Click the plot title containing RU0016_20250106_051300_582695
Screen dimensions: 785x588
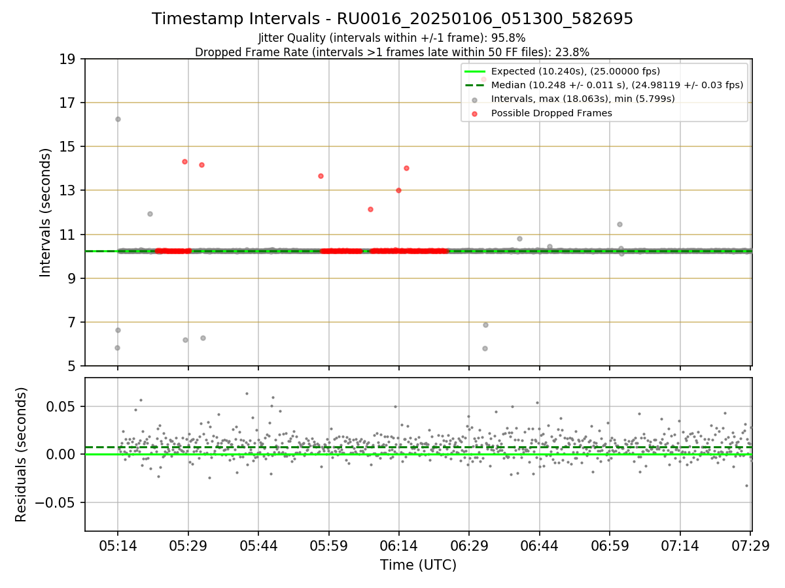[x=392, y=19]
